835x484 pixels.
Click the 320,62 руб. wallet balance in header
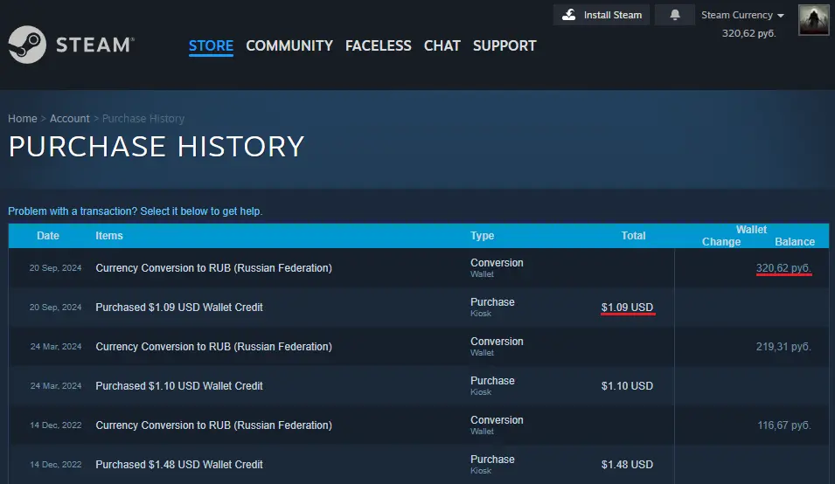748,33
